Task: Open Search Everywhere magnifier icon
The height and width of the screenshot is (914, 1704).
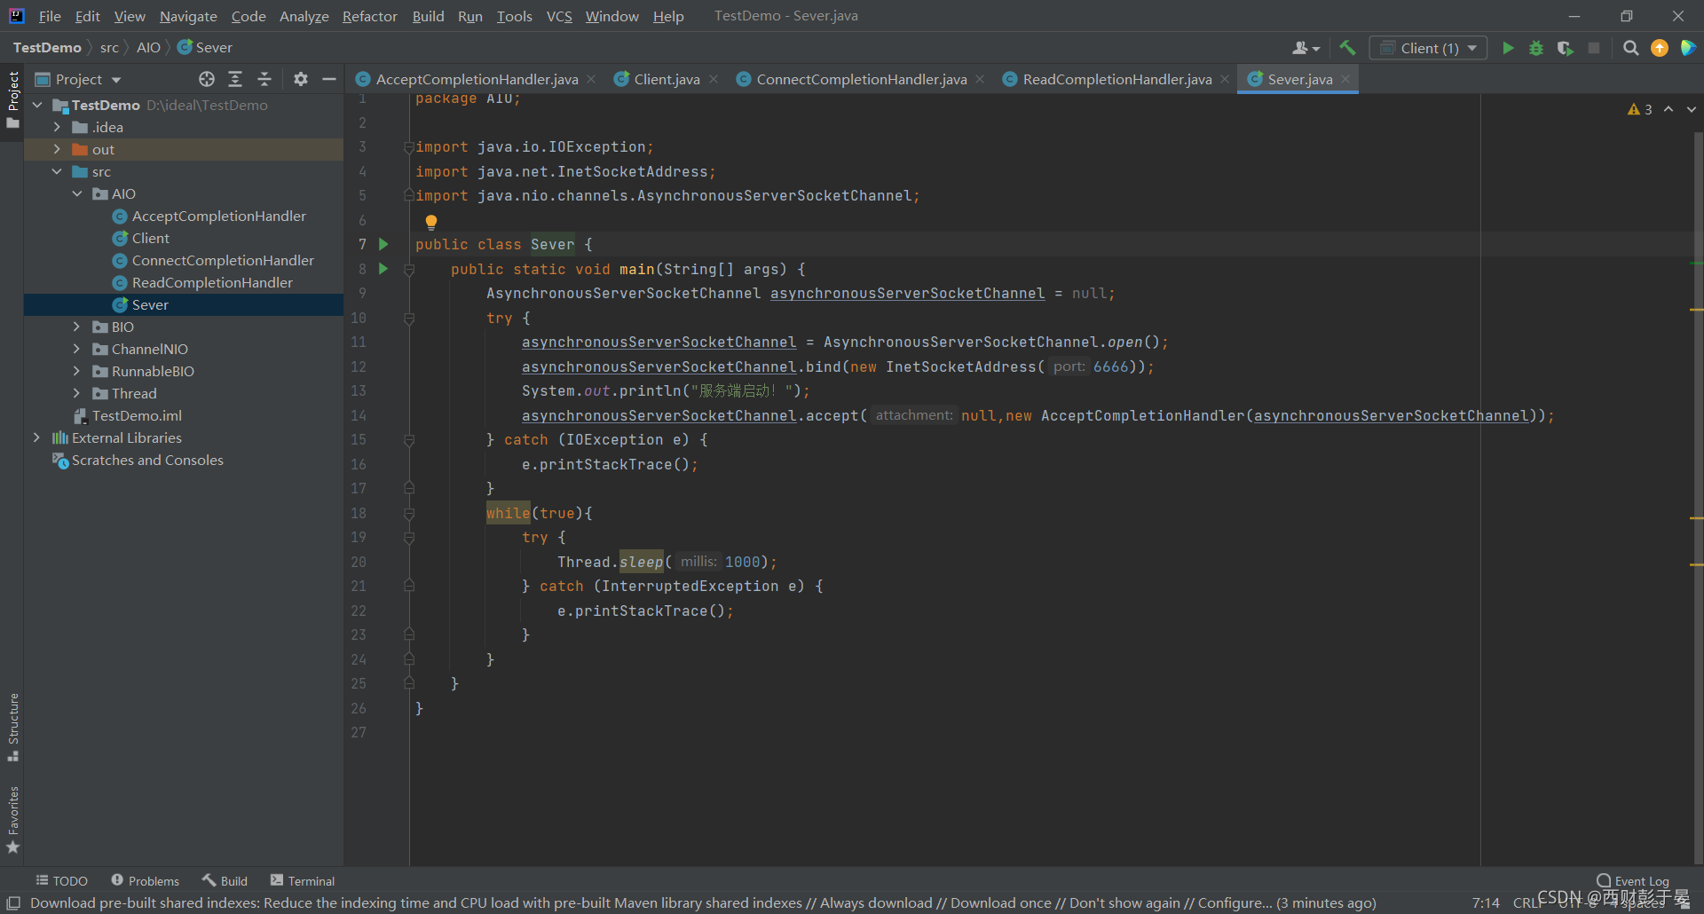Action: click(x=1630, y=48)
